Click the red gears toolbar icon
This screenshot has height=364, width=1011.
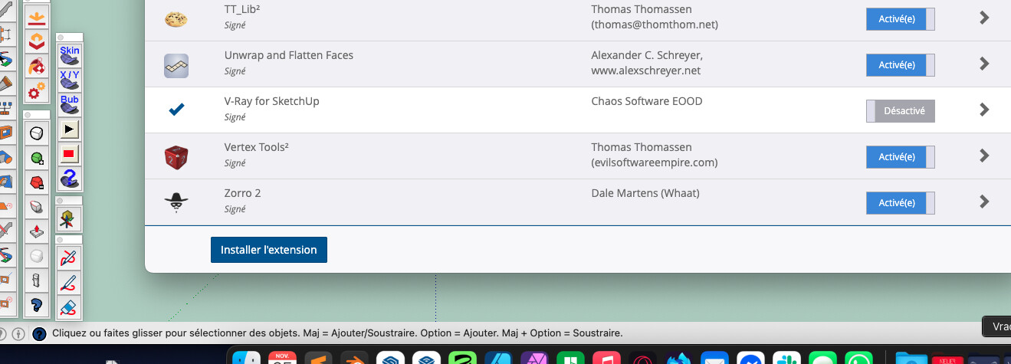[36, 91]
